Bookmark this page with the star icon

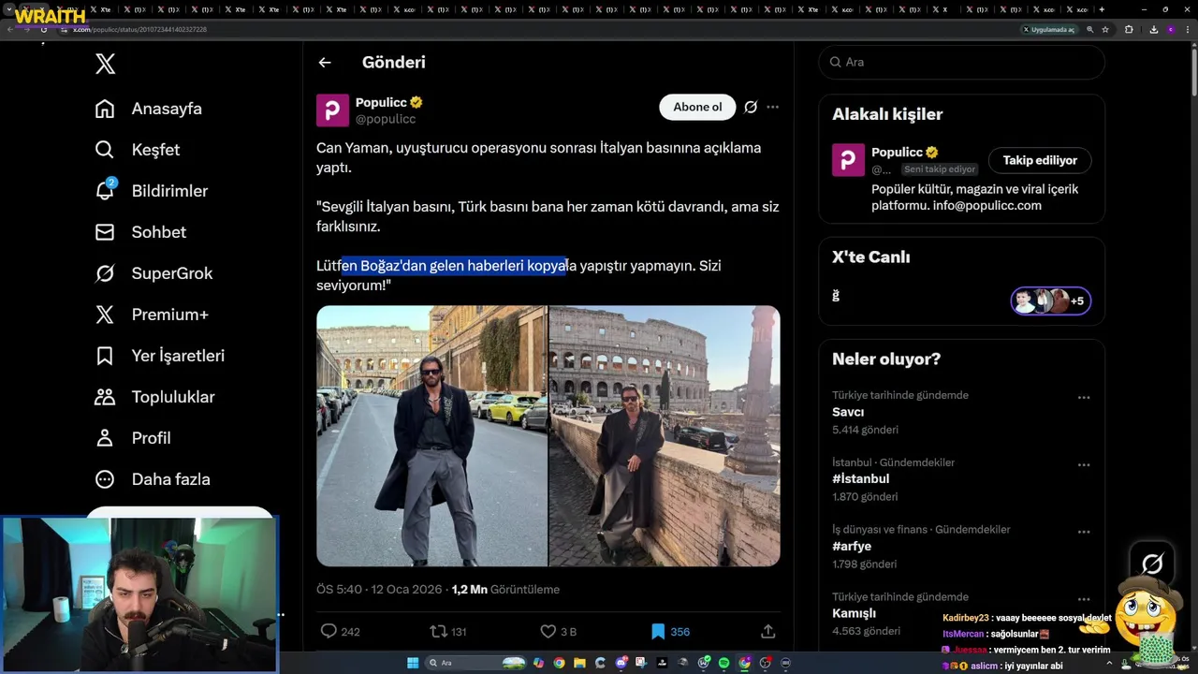coord(1105,29)
